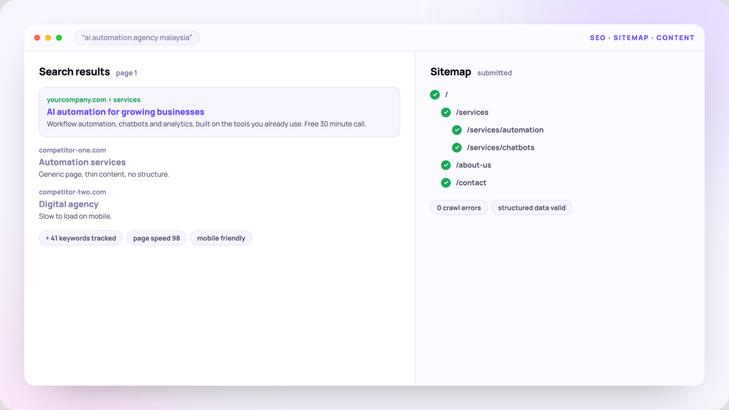The width and height of the screenshot is (729, 410).
Task: Click the "0 crawl errors" chip
Action: [x=459, y=208]
